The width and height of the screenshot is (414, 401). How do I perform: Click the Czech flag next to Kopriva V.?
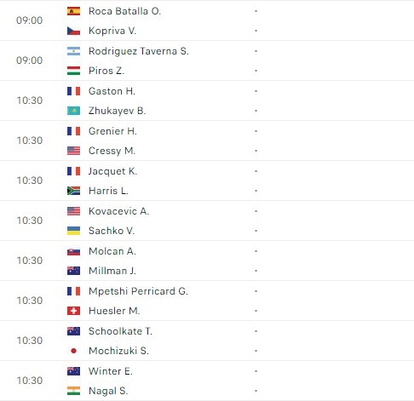click(73, 31)
